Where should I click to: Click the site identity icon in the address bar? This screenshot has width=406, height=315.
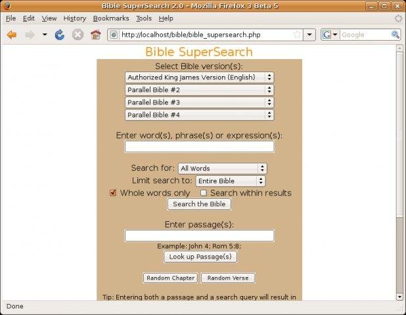point(114,35)
